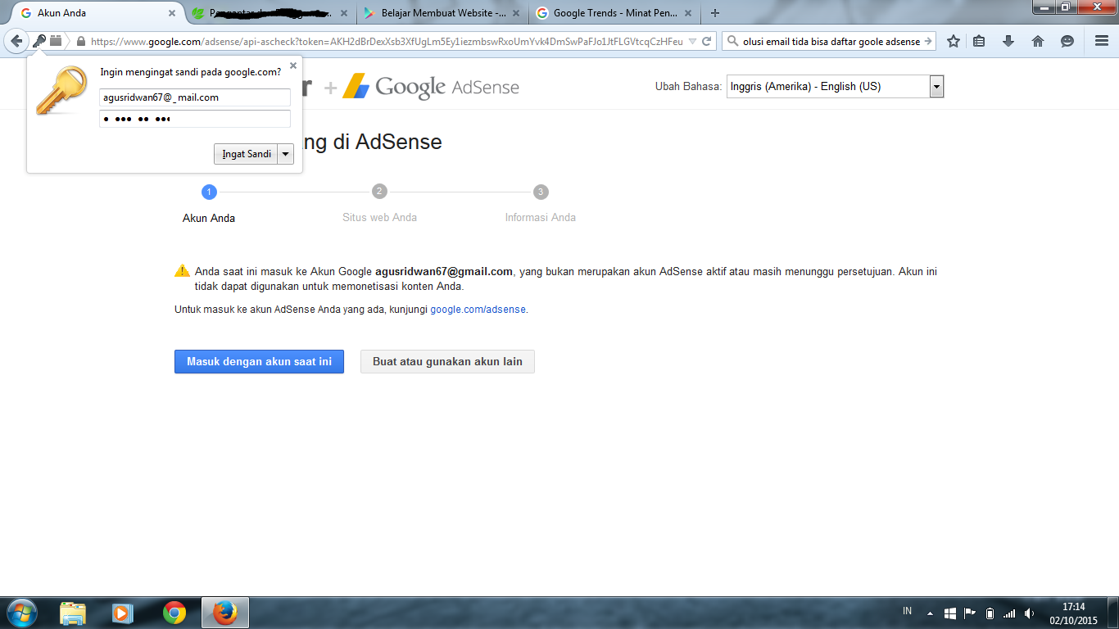Click Buat atau gunakan akun lain button
The image size is (1119, 629).
tap(447, 361)
